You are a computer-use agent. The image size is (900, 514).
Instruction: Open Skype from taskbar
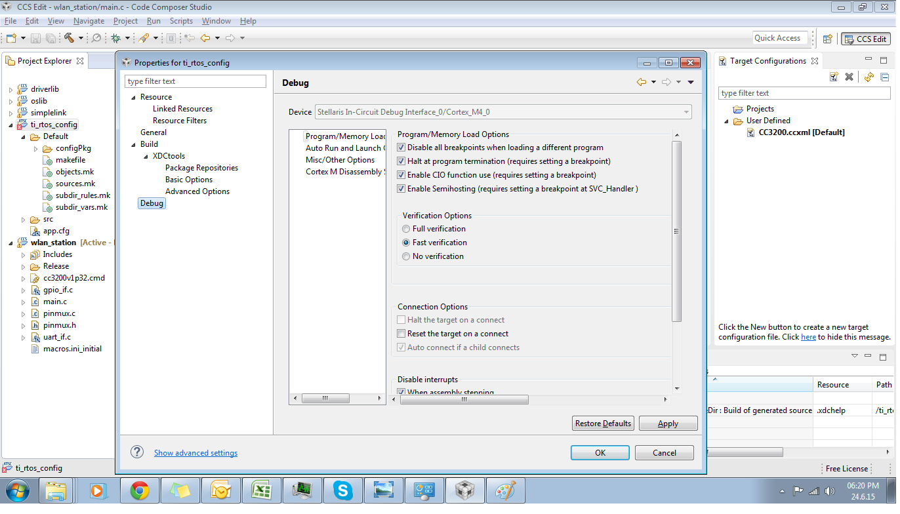(x=342, y=490)
